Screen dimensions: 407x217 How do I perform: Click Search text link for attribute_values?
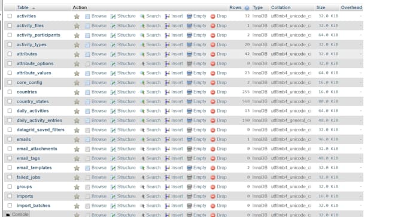[x=153, y=73]
